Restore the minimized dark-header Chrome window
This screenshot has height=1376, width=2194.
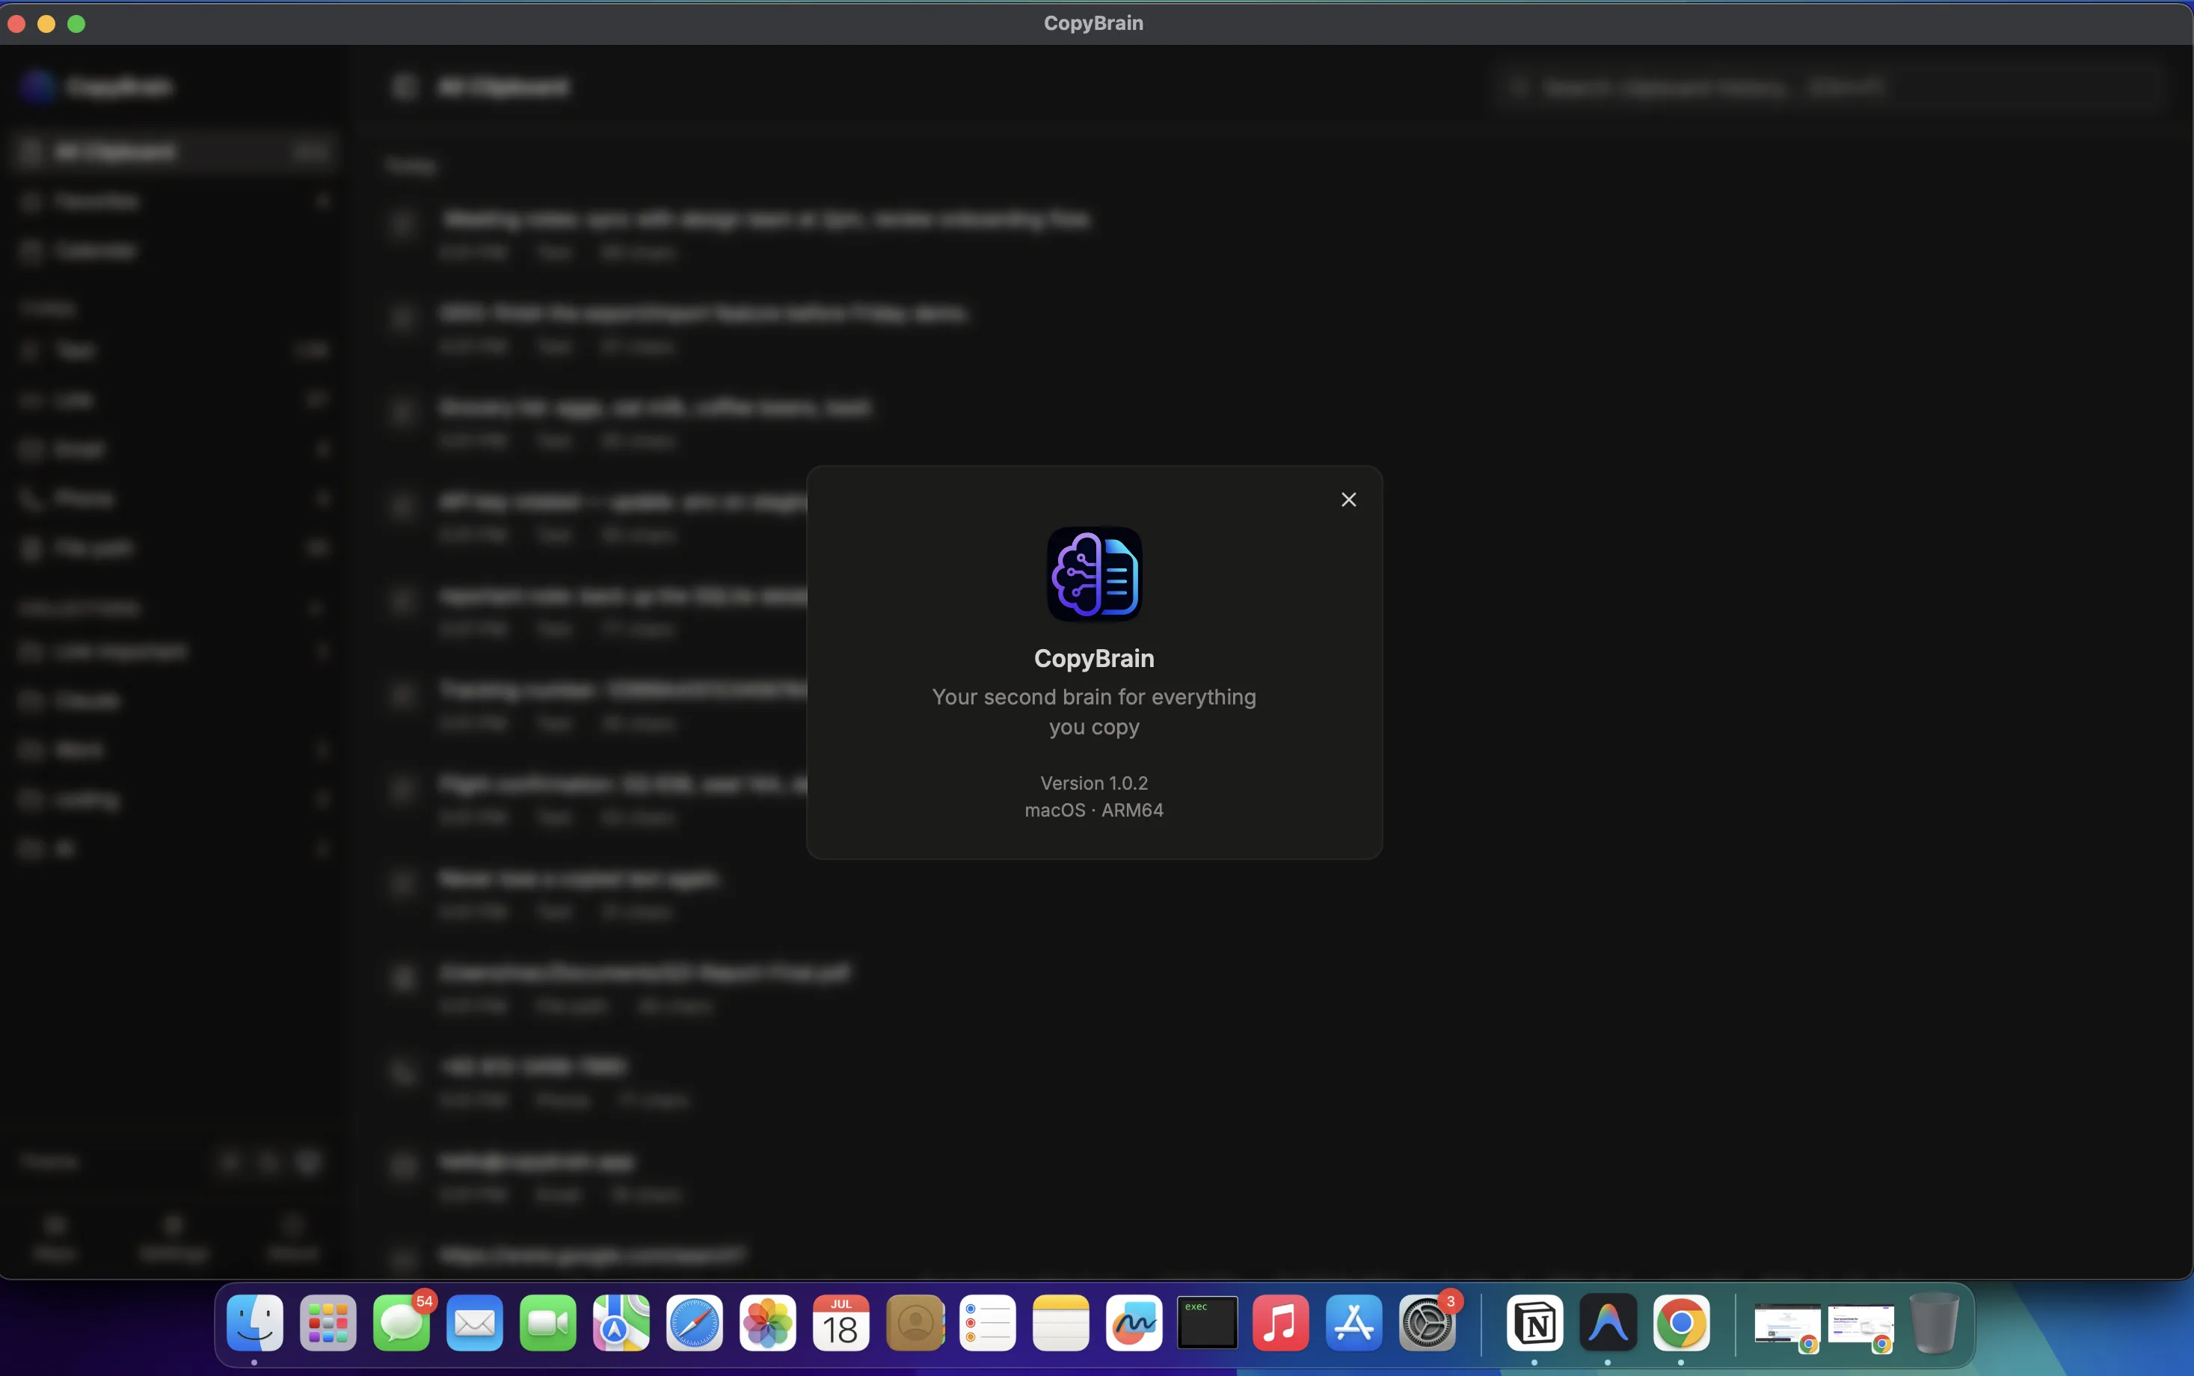point(1788,1326)
